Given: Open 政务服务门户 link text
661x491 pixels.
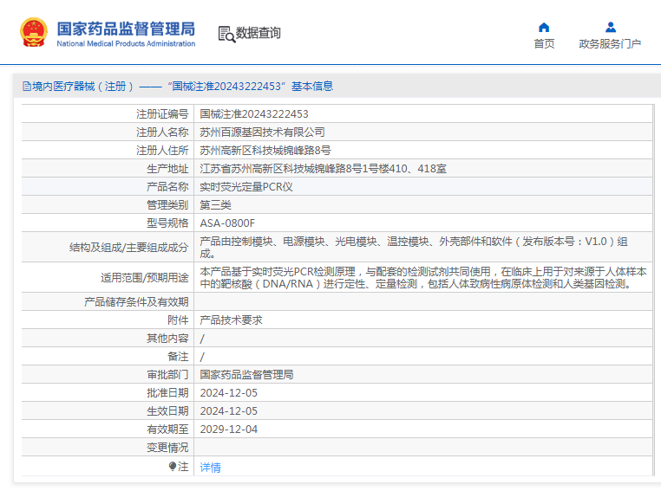Looking at the screenshot, I should [610, 44].
